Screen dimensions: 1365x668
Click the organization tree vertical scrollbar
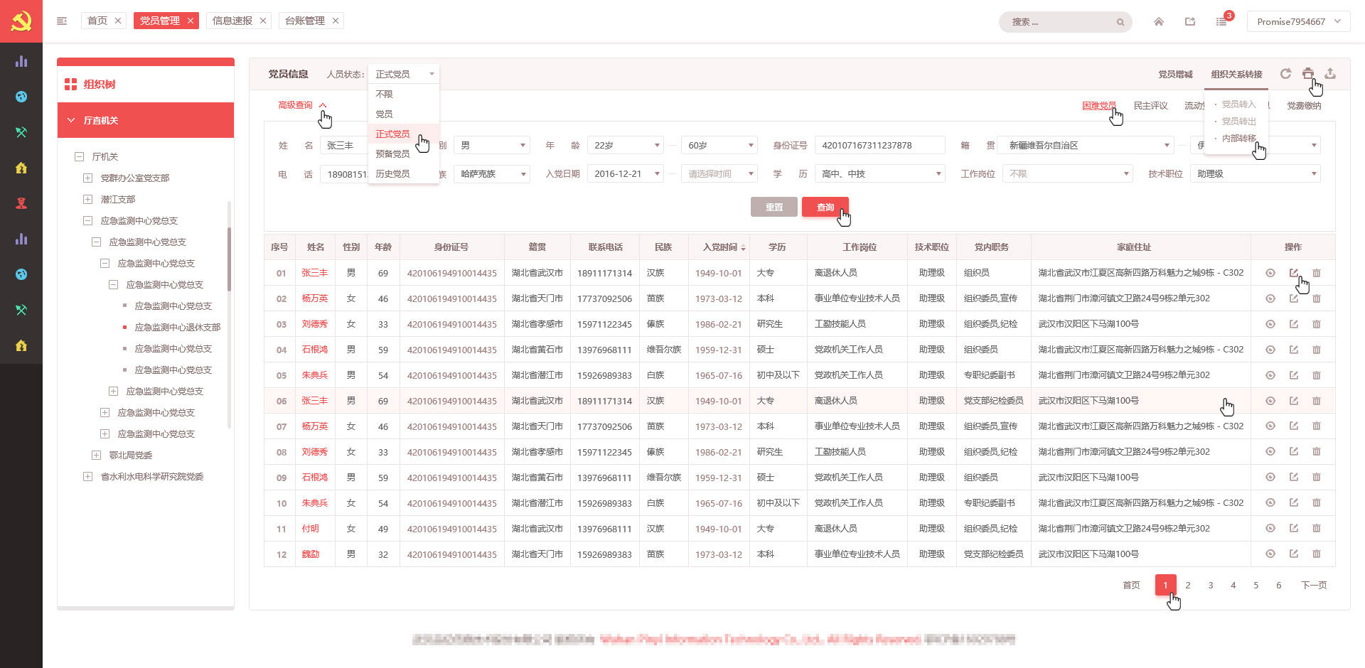tap(229, 259)
